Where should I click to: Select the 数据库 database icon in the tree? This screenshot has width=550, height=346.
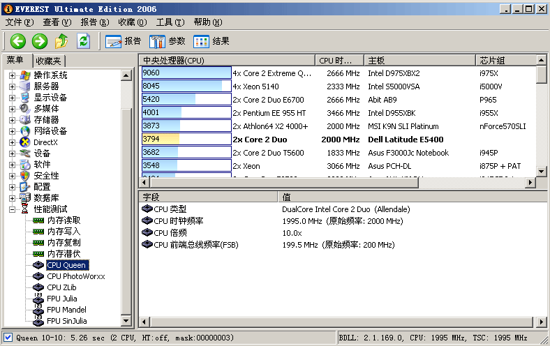[x=25, y=198]
